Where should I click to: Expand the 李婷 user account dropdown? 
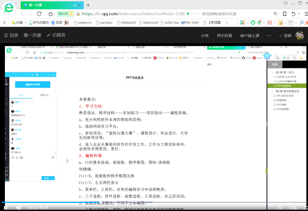(x=285, y=36)
